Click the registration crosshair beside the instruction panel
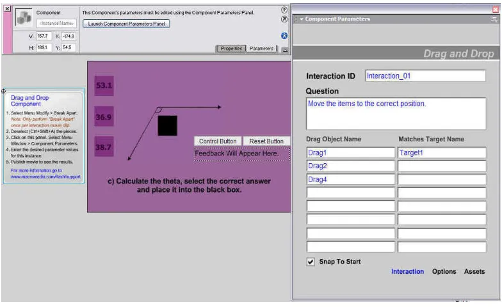This screenshot has height=307, width=502. coord(4,91)
